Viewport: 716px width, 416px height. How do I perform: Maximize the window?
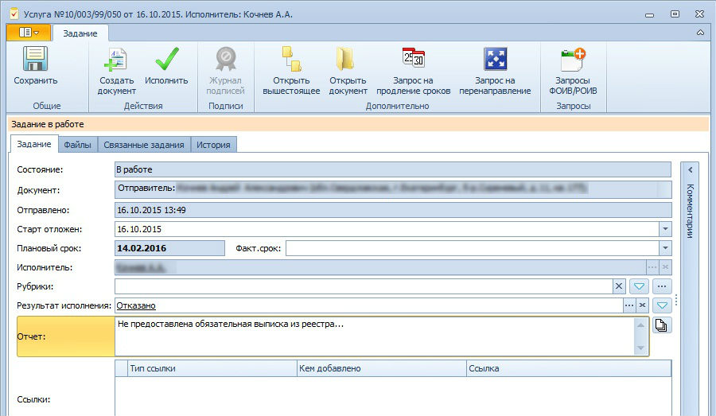[675, 14]
